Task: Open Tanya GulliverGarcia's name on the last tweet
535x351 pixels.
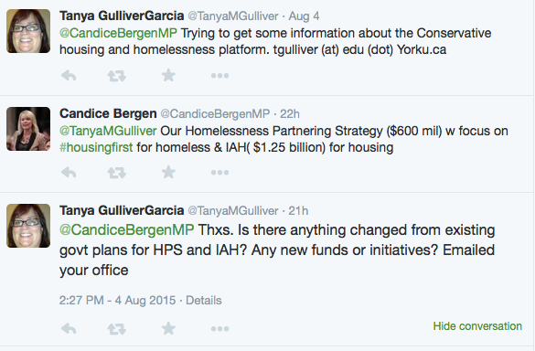Action: coord(122,210)
